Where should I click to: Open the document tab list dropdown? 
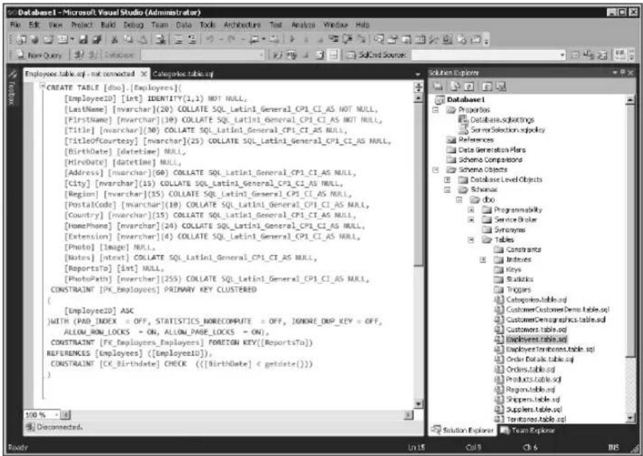click(x=418, y=74)
